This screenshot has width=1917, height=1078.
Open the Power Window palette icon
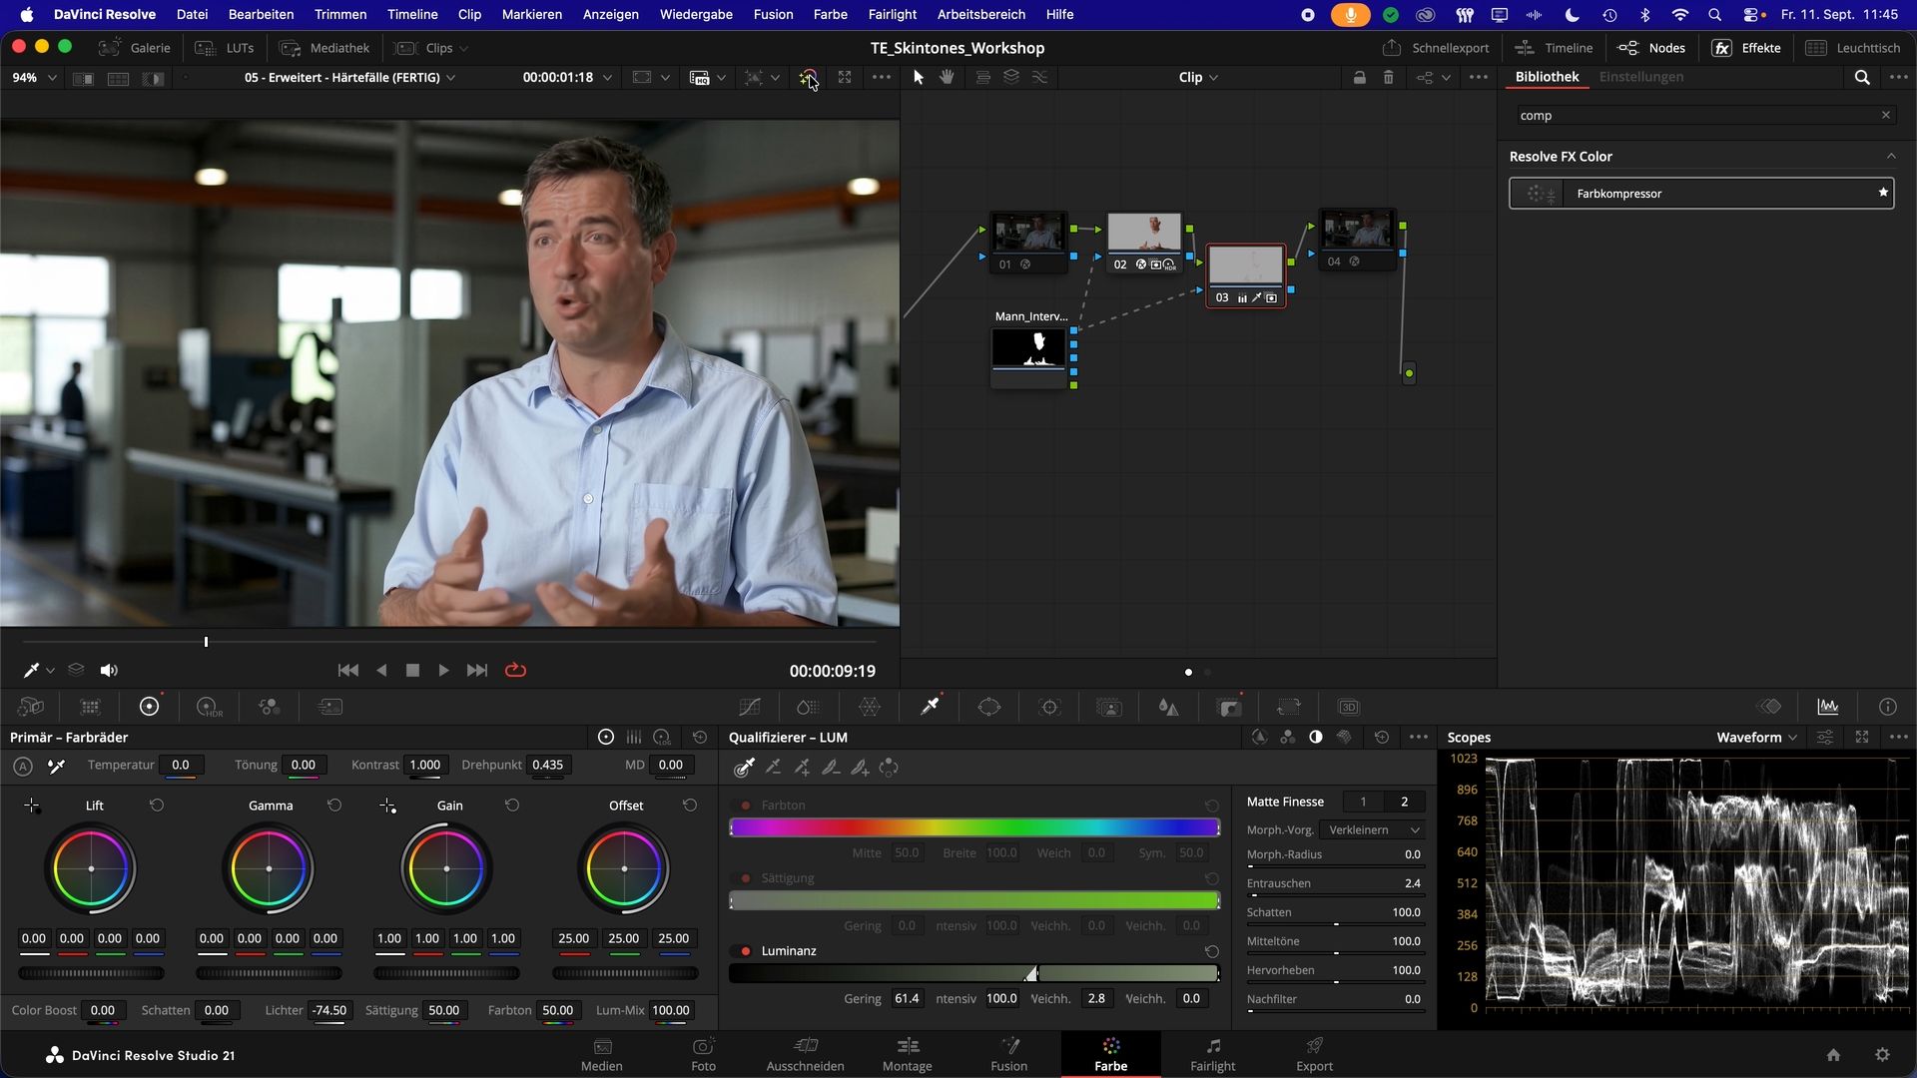tap(989, 707)
